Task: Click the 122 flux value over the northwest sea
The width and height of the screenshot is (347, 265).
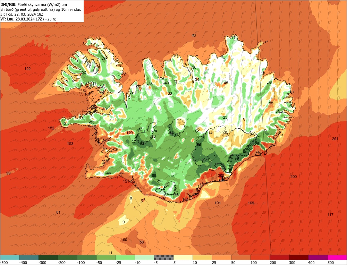Action: point(27,69)
